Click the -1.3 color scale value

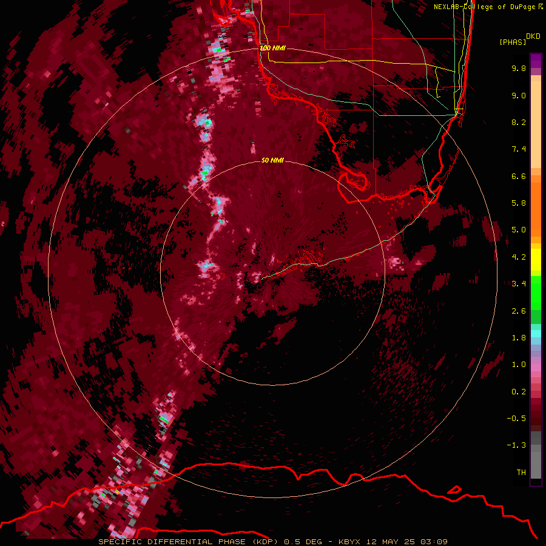click(x=516, y=445)
